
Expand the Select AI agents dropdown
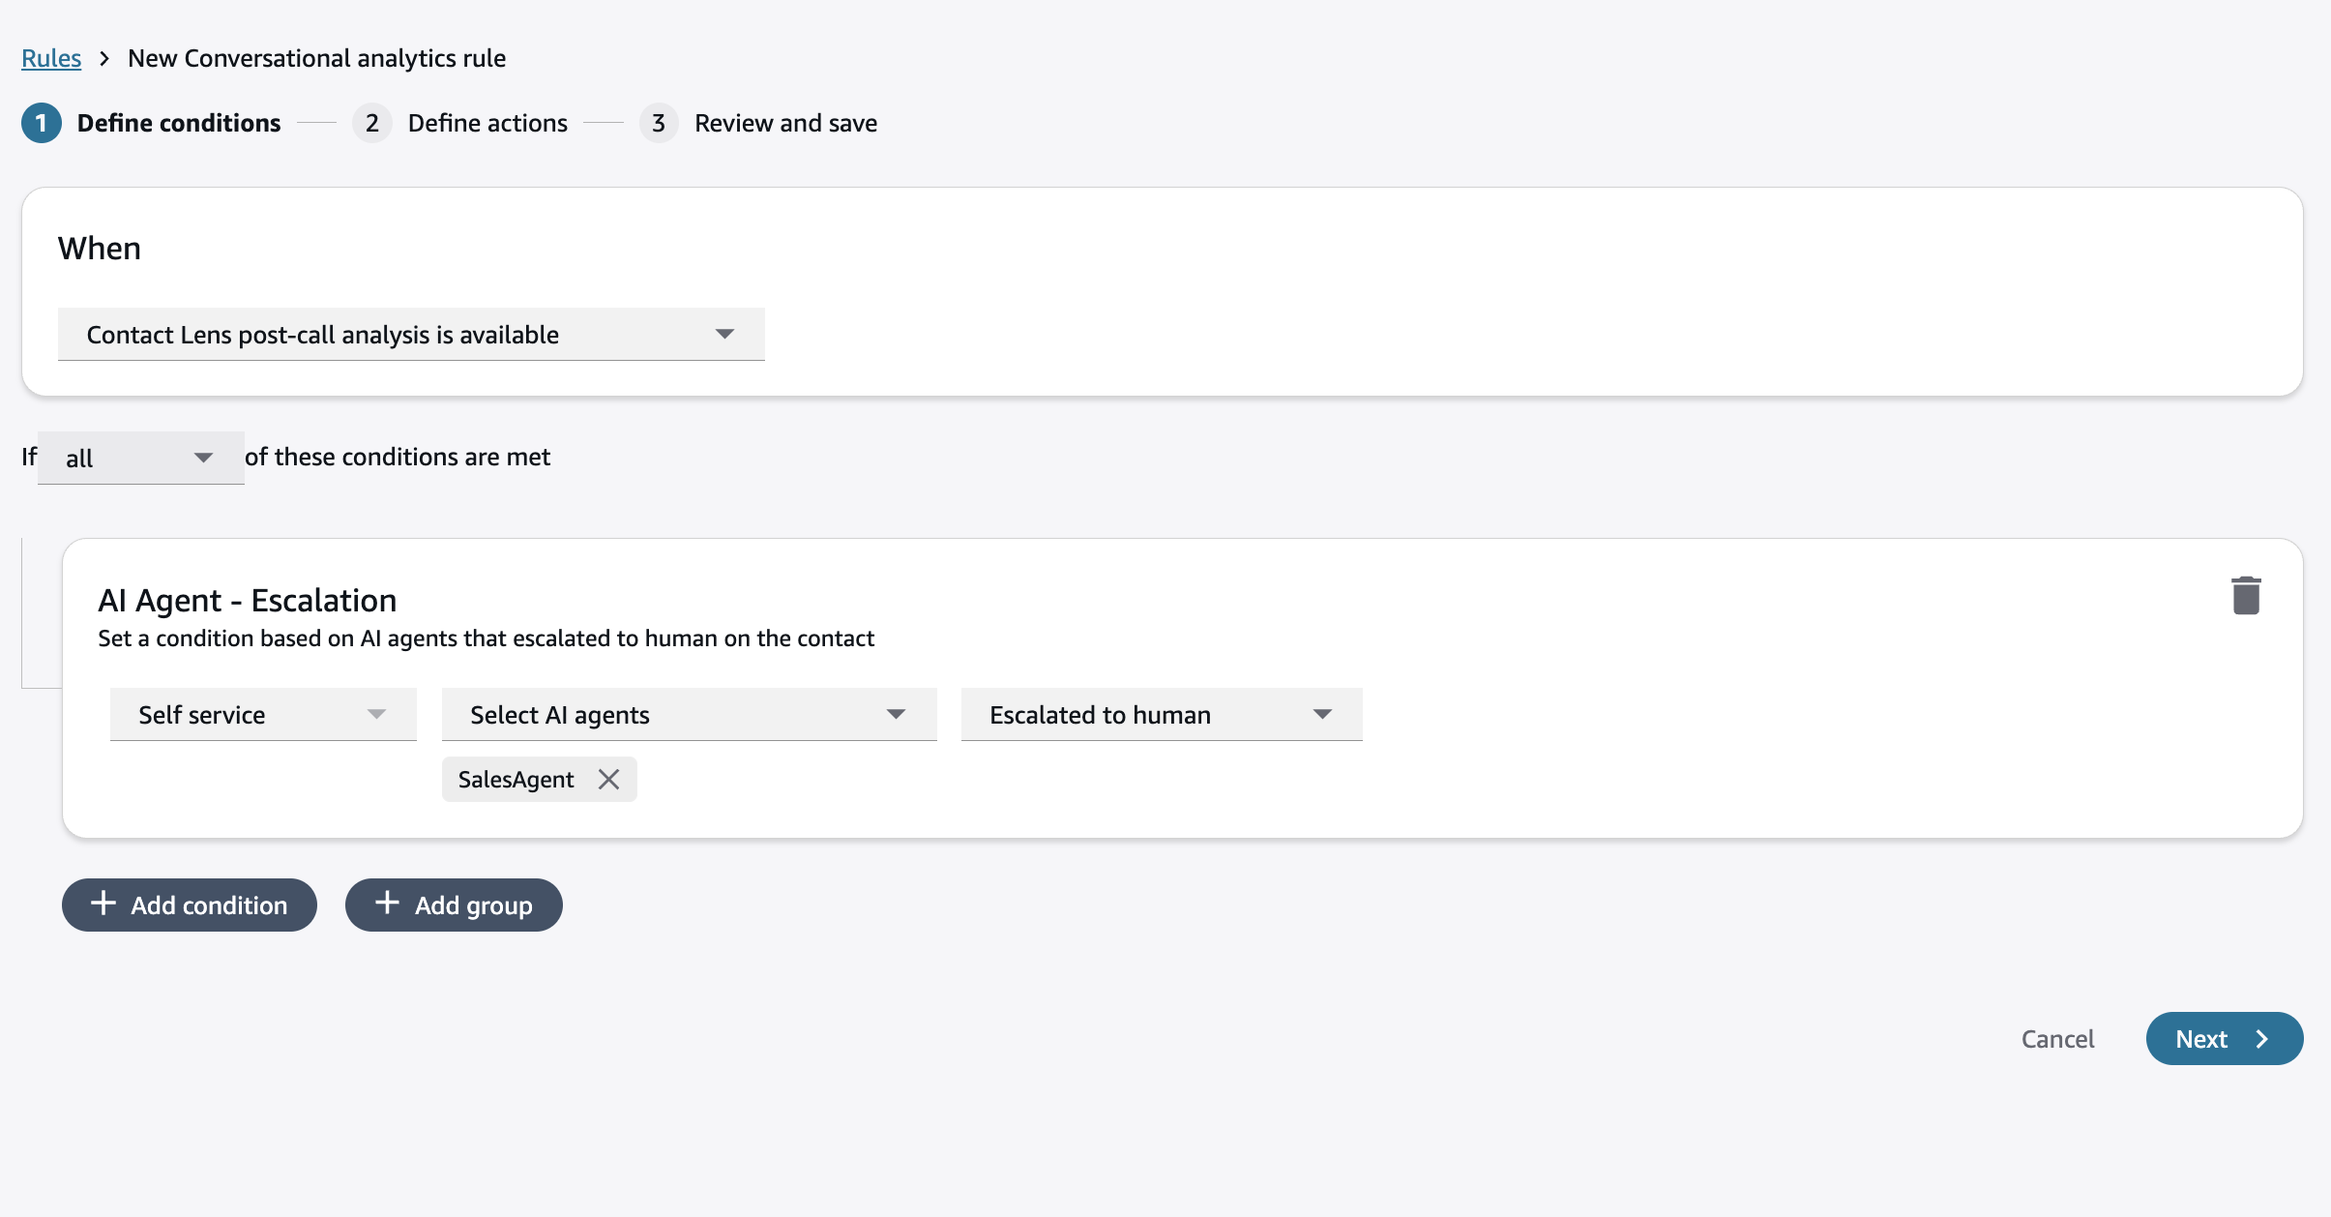click(x=689, y=715)
